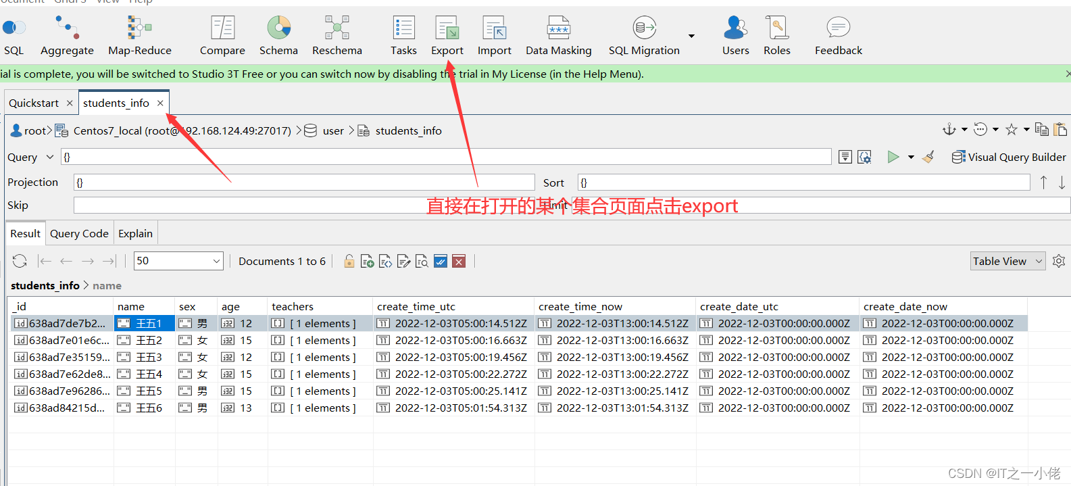Clear the query with the broom icon
This screenshot has height=486, width=1071.
point(929,157)
